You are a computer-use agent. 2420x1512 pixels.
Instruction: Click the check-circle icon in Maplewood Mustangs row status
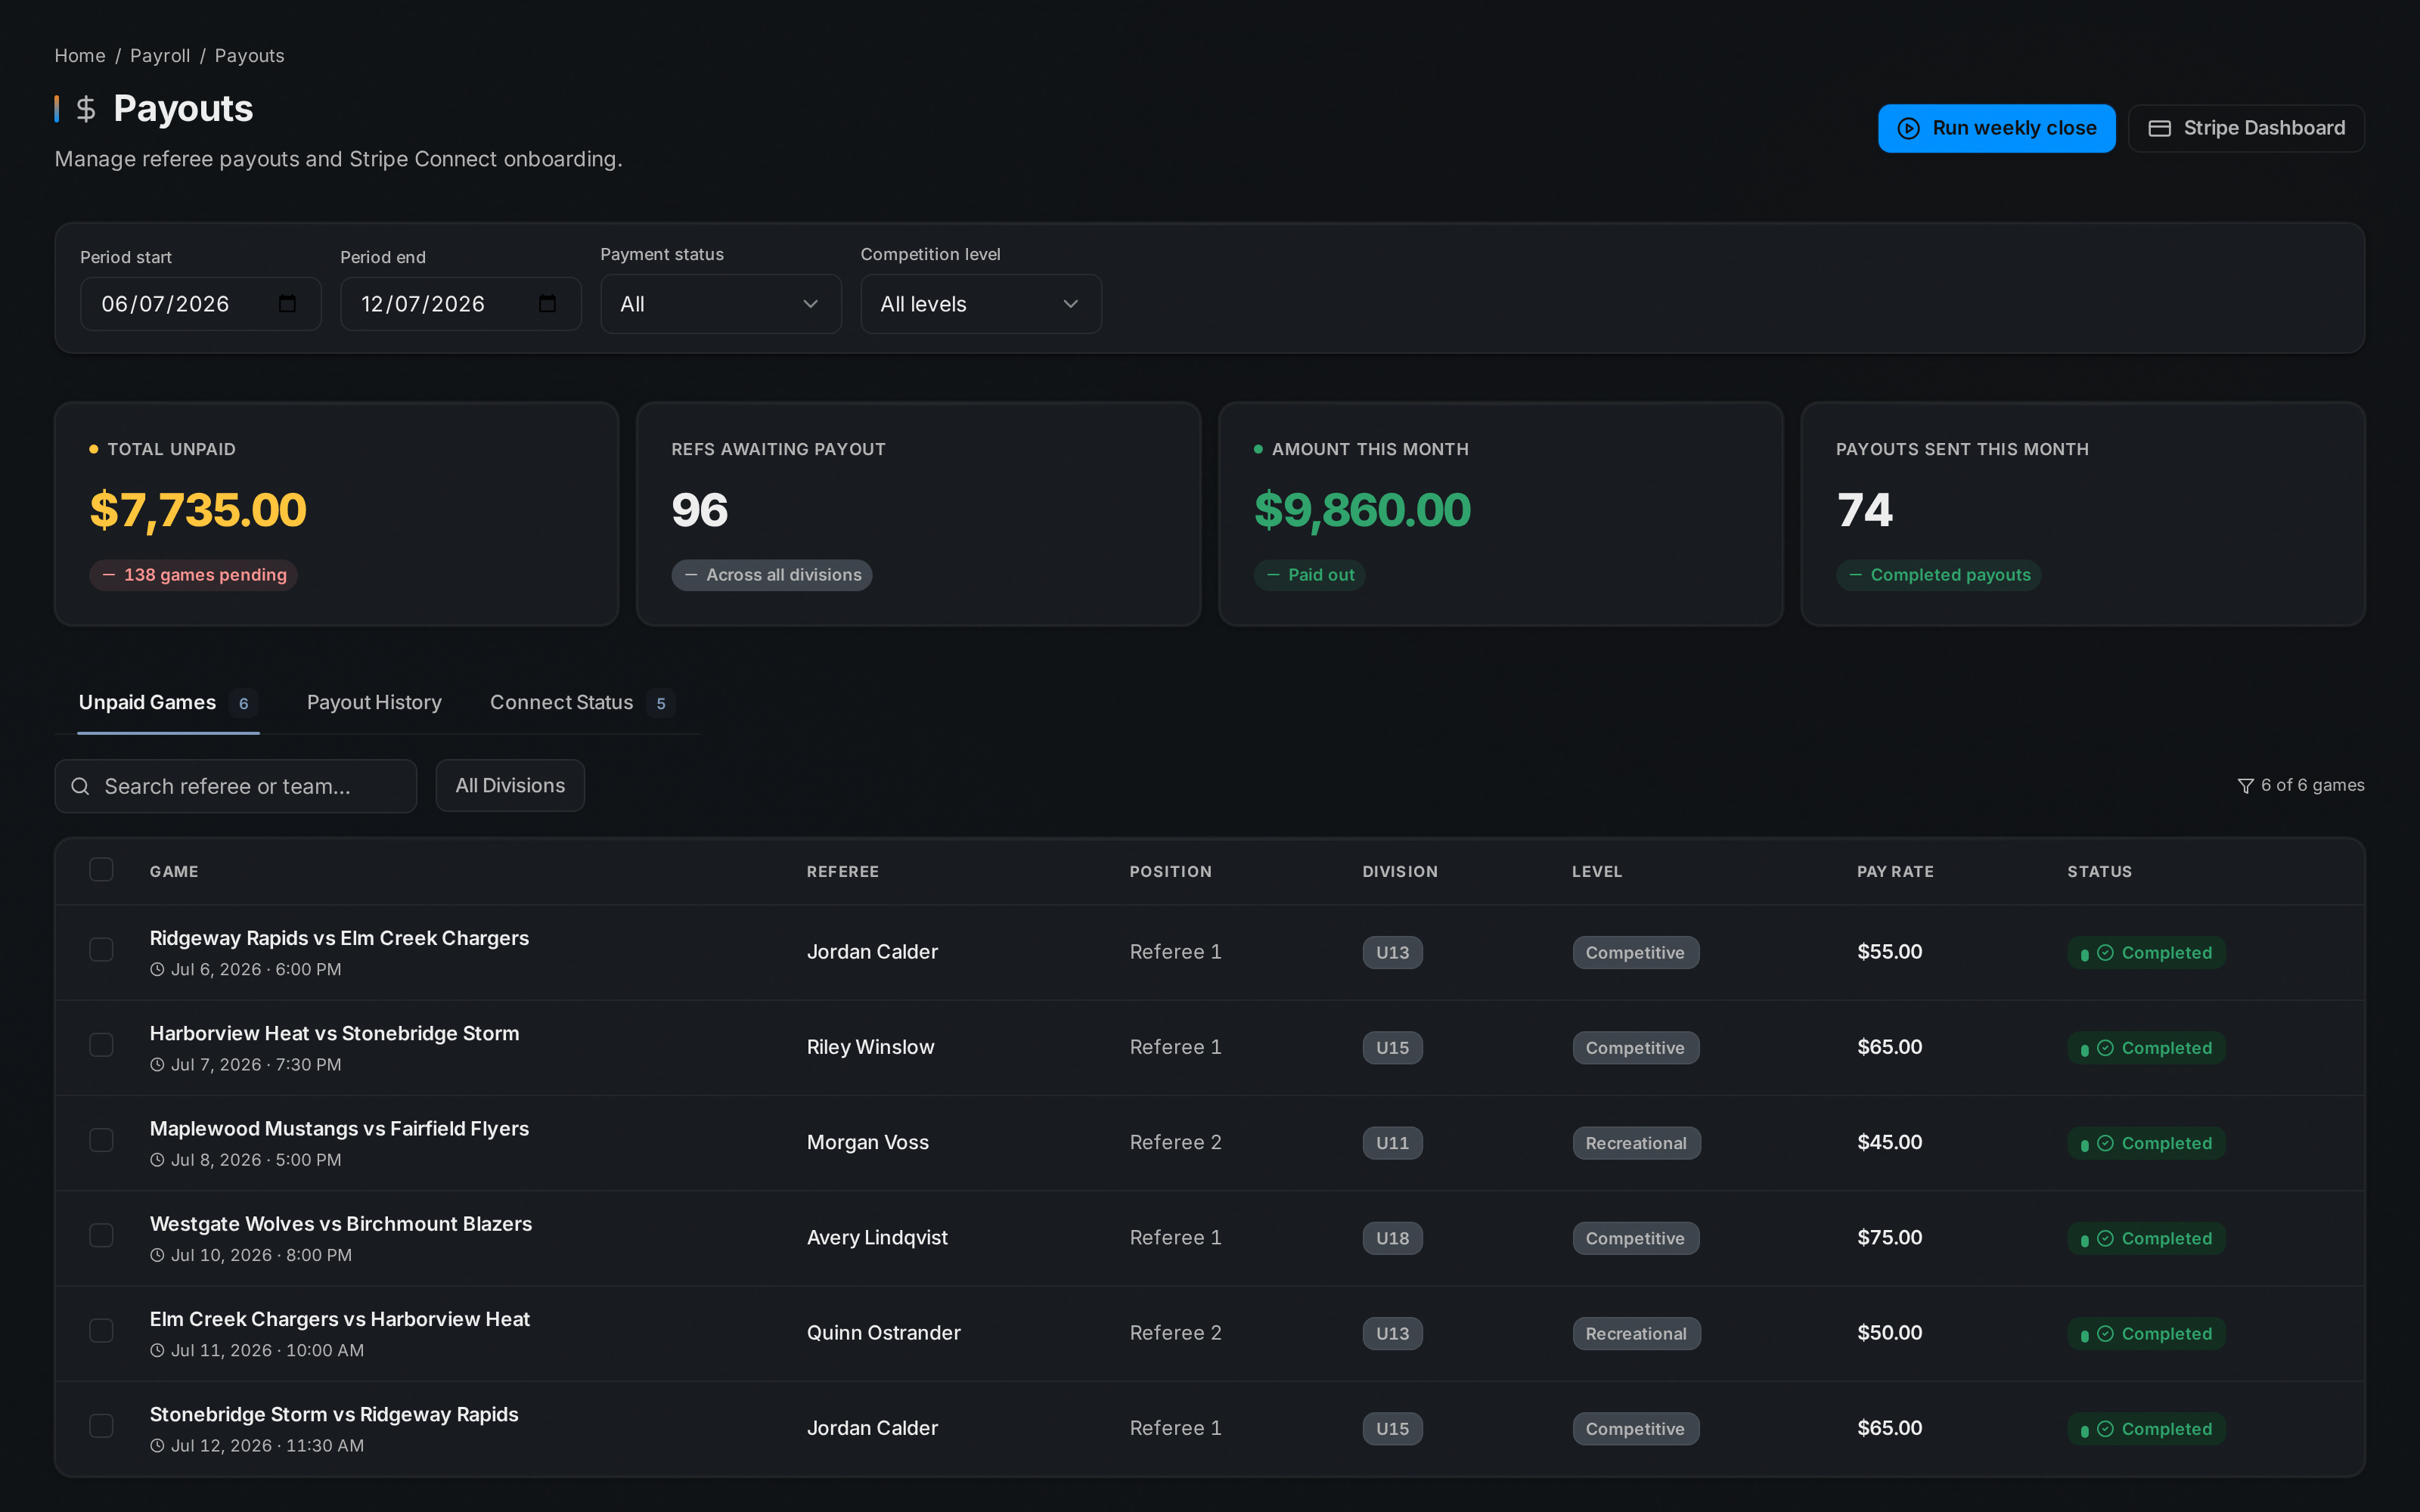pyautogui.click(x=2105, y=1143)
